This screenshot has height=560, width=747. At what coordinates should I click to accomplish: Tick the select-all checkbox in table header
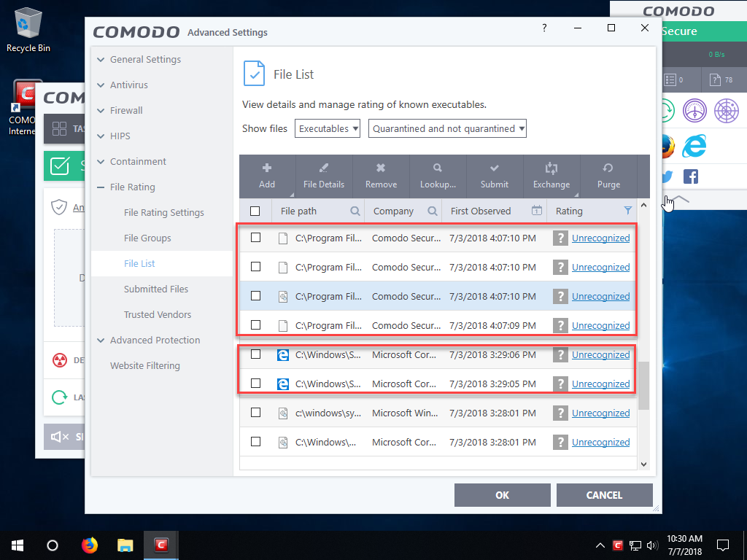[255, 211]
